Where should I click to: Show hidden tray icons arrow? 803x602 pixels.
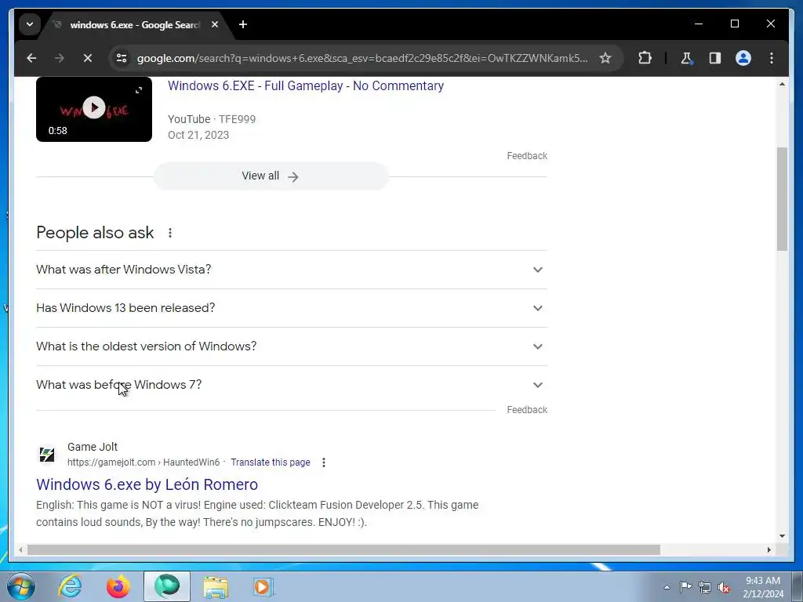click(667, 587)
